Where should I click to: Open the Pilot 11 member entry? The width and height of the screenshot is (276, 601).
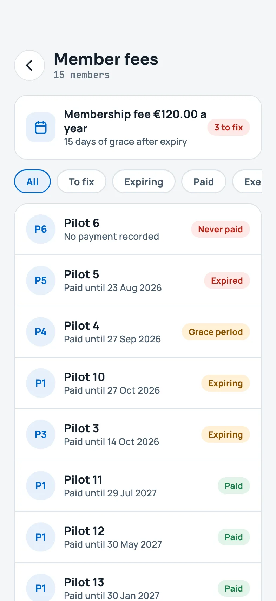pyautogui.click(x=138, y=486)
